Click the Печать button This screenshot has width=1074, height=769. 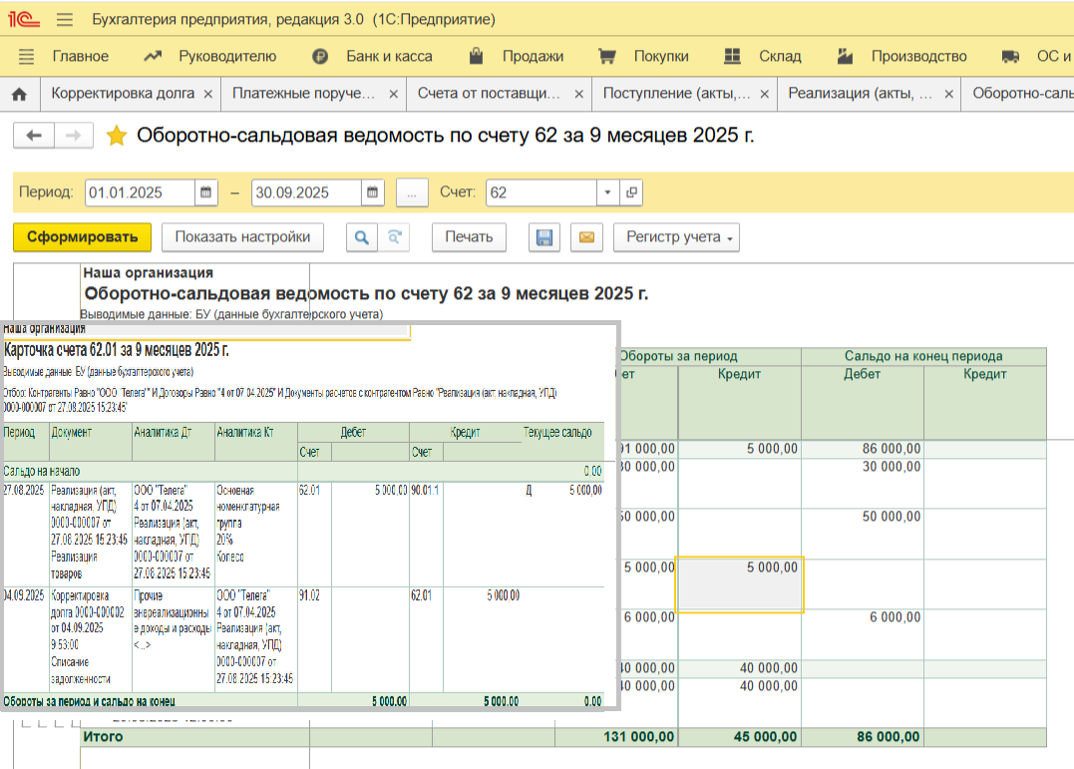coord(469,237)
